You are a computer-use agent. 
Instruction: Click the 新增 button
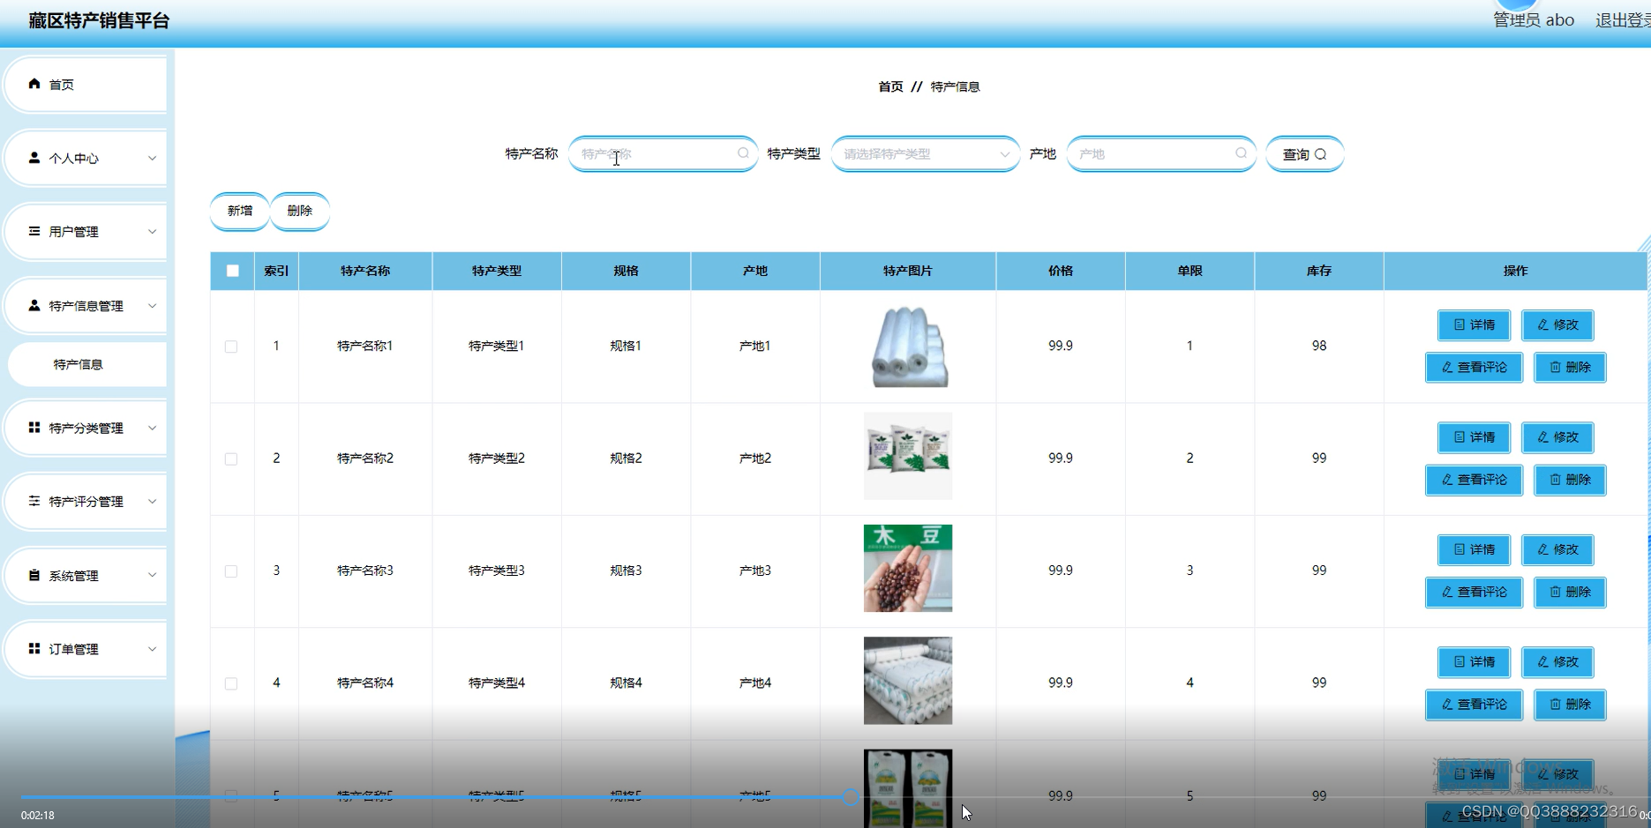pyautogui.click(x=240, y=211)
